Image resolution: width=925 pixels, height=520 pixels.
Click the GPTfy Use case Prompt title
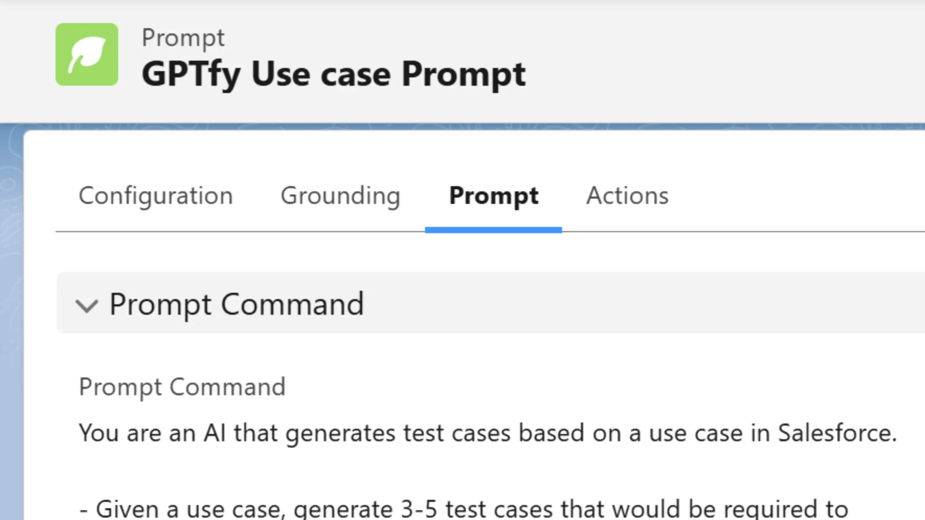pyautogui.click(x=334, y=74)
